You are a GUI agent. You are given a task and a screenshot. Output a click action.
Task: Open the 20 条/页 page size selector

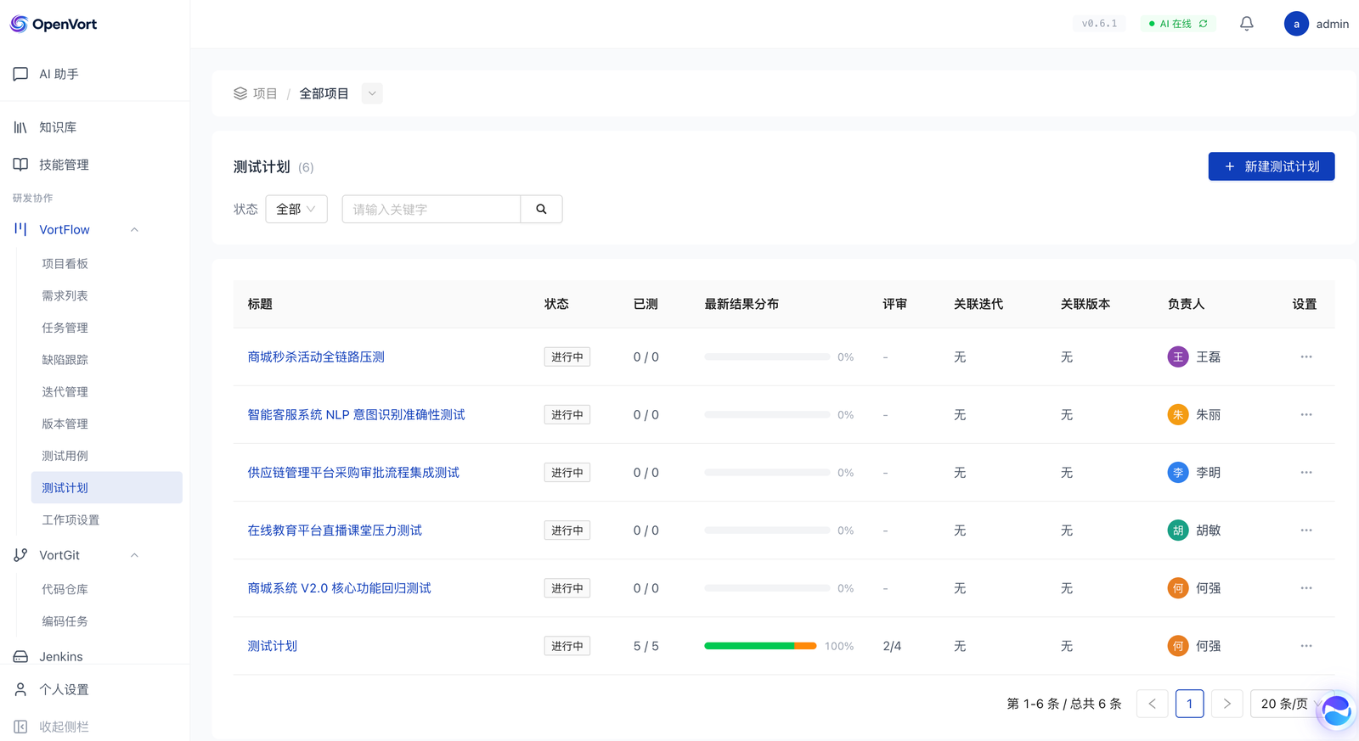pos(1284,704)
